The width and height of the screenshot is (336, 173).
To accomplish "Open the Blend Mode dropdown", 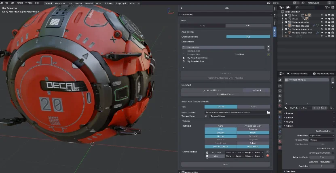I will coord(321,135).
